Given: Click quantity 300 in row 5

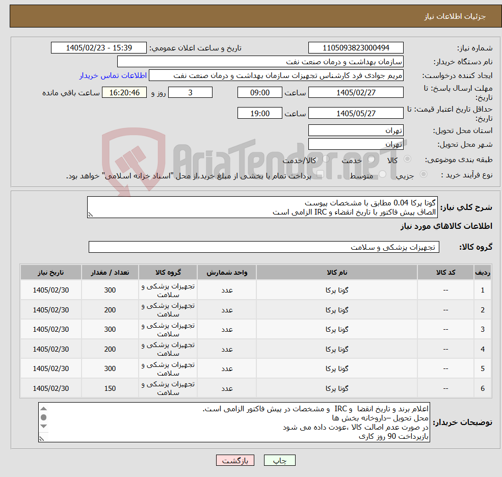Looking at the screenshot, I should pos(110,368).
